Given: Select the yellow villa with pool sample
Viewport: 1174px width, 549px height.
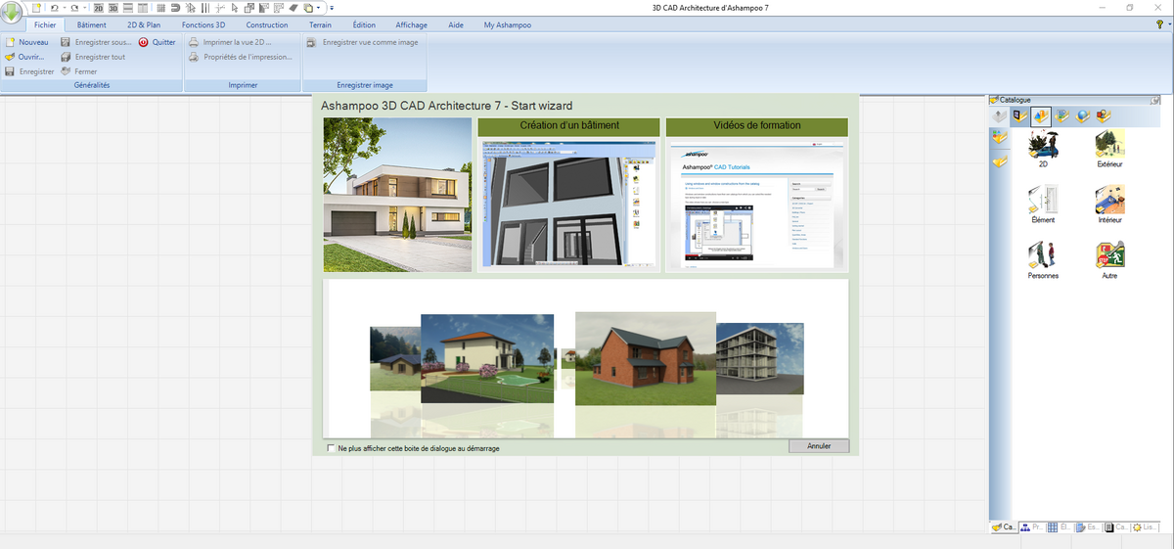Looking at the screenshot, I should (487, 359).
